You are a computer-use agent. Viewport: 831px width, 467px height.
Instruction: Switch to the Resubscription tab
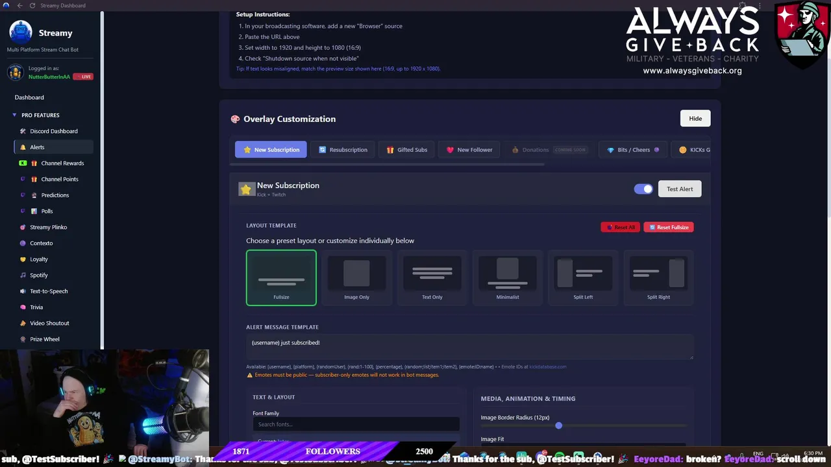pos(343,150)
